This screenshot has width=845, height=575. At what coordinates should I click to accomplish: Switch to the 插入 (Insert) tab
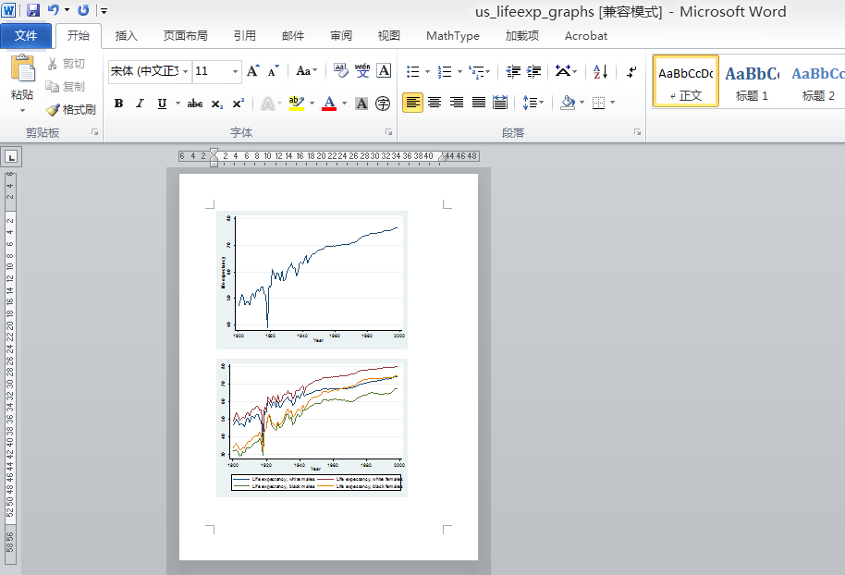(x=126, y=36)
